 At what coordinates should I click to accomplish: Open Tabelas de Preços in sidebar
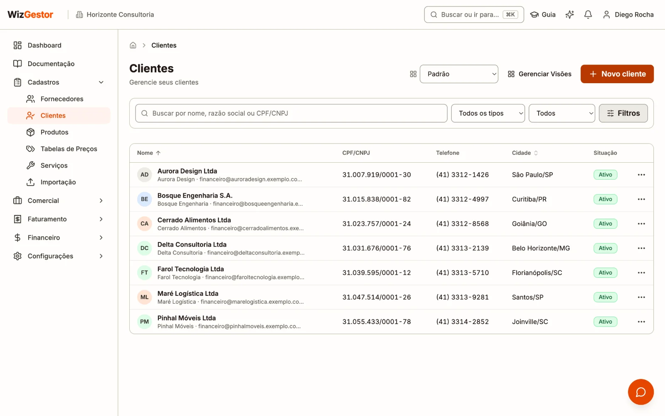[x=59, y=149]
